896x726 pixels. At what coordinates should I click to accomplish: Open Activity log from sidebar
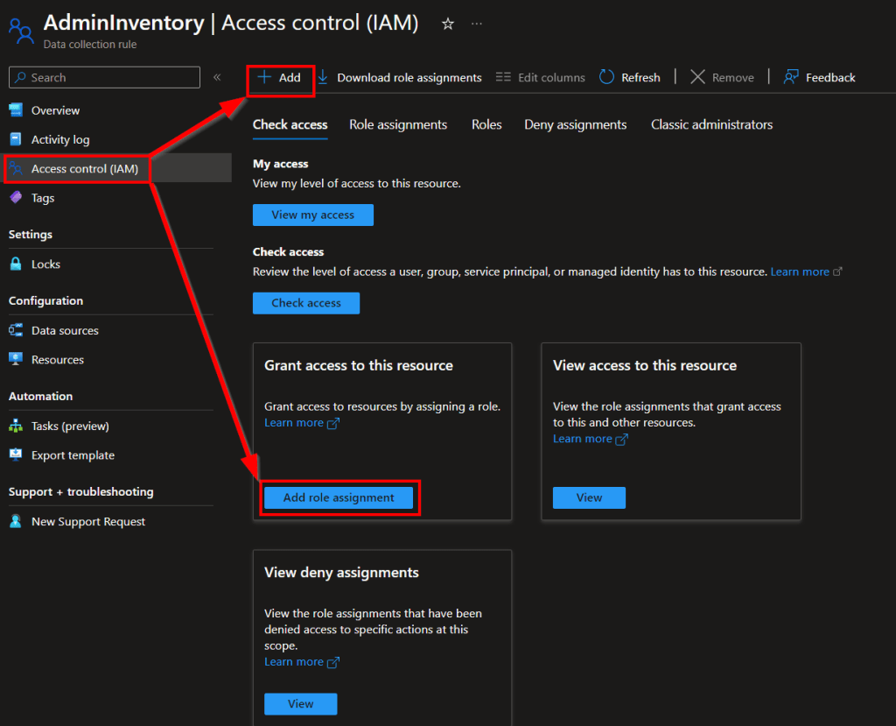[59, 139]
